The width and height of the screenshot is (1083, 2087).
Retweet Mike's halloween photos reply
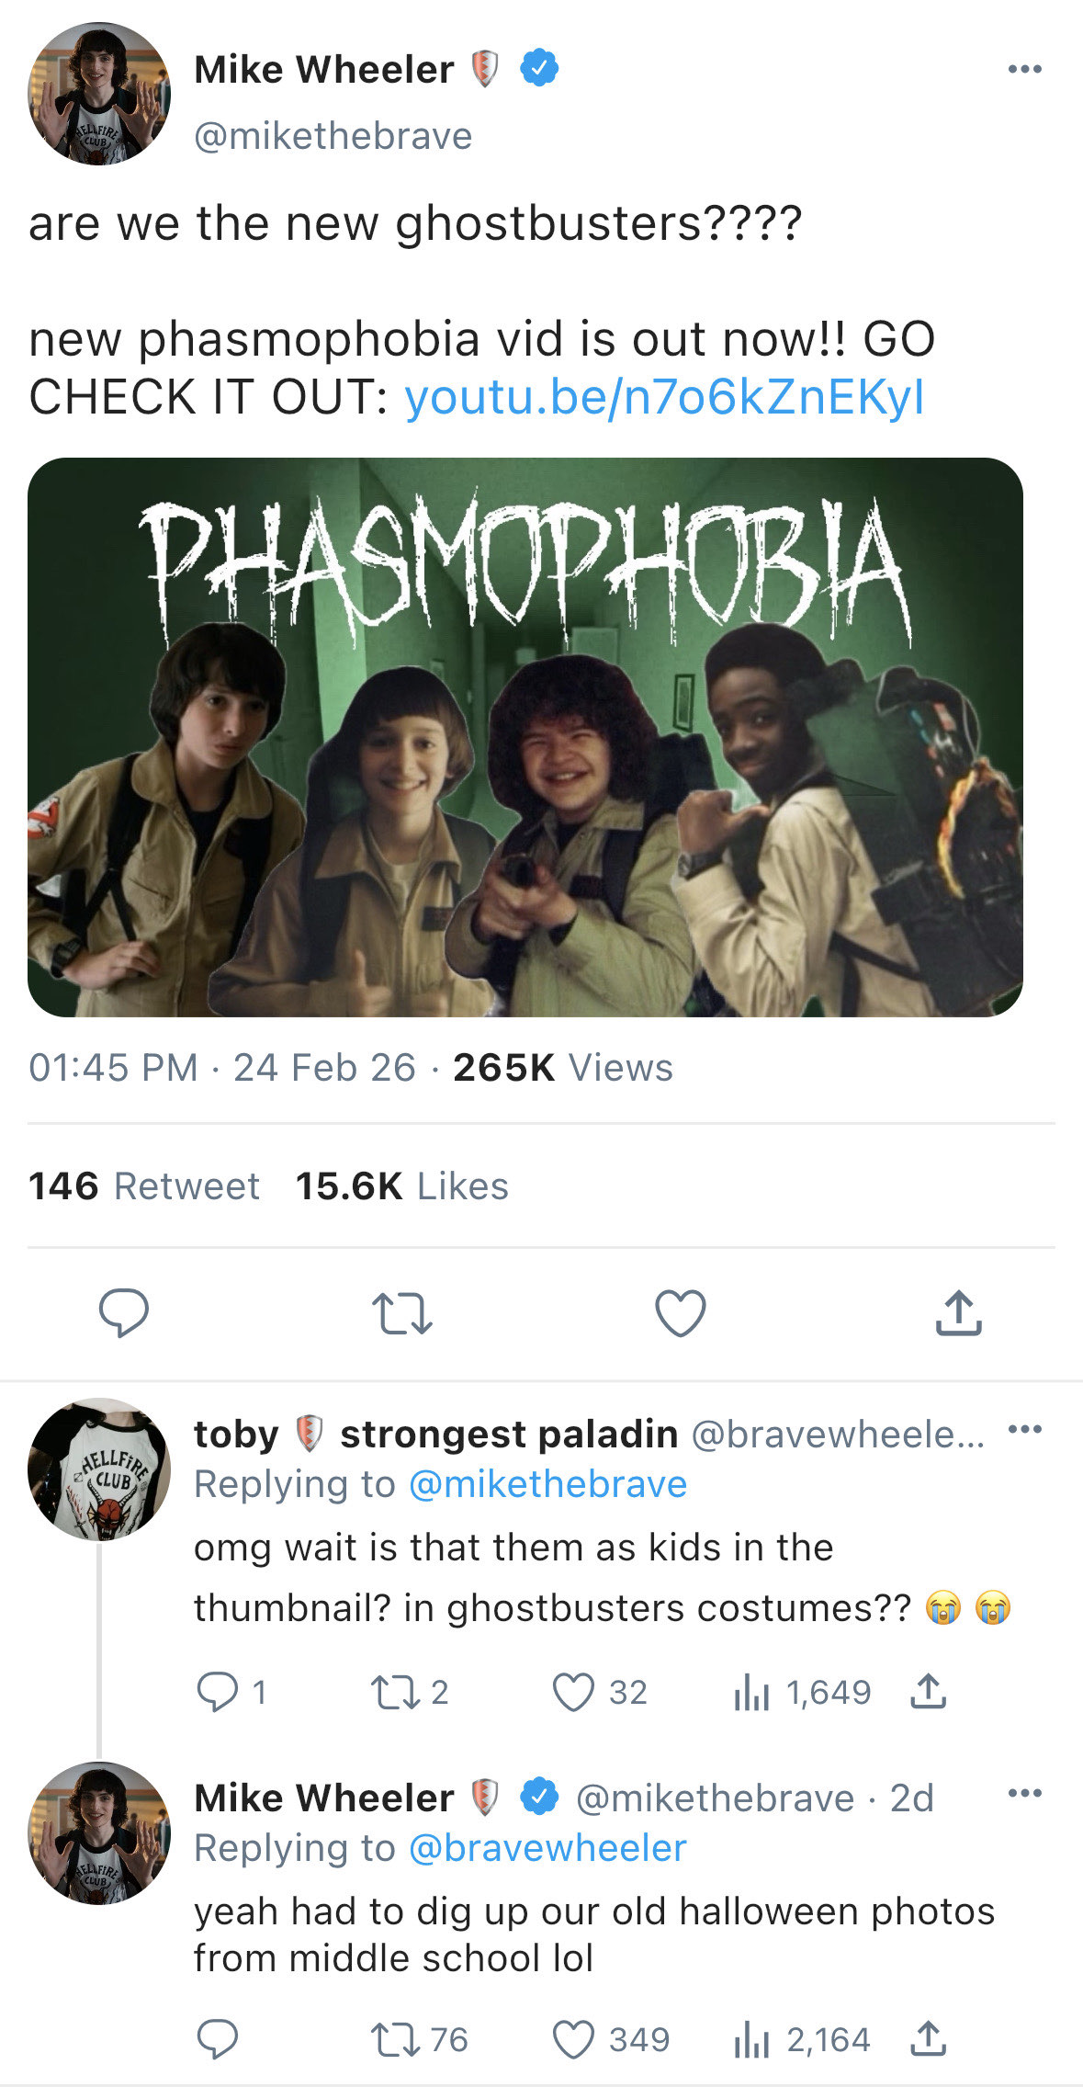coord(393,2039)
